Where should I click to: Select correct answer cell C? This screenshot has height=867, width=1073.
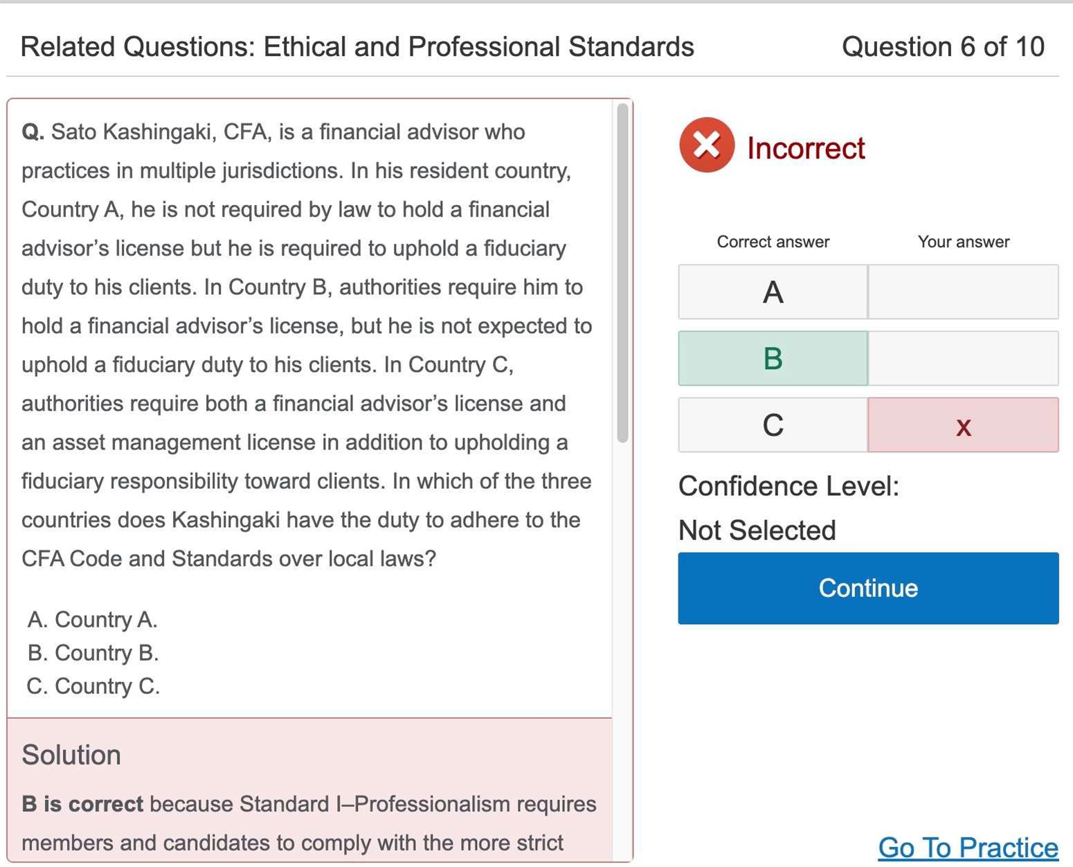(x=773, y=425)
